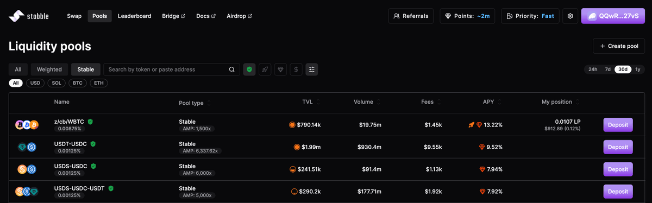Toggle the rocket boosted pools filter
652x203 pixels.
point(265,69)
